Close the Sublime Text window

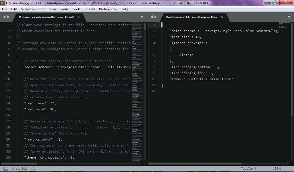coord(286,2)
